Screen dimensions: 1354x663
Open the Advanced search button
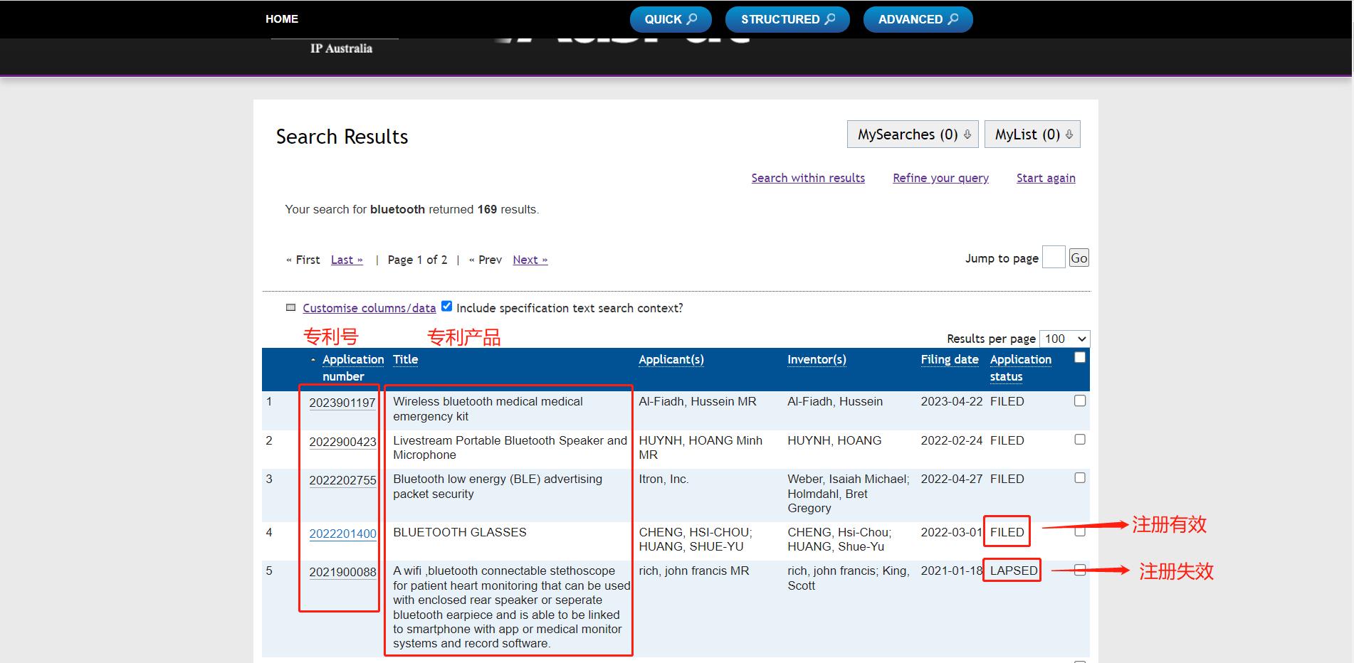point(917,19)
